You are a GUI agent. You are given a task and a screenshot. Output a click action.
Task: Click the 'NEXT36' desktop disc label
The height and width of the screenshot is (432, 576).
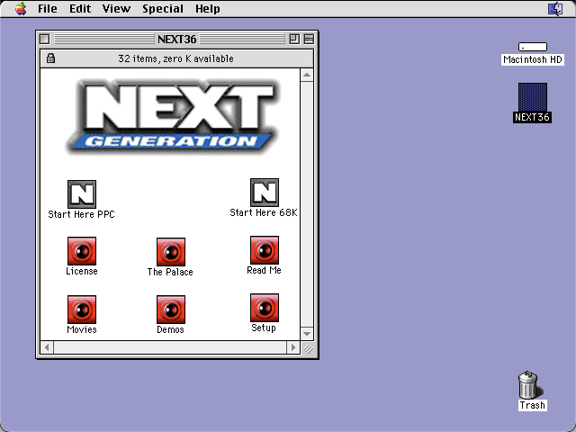532,117
